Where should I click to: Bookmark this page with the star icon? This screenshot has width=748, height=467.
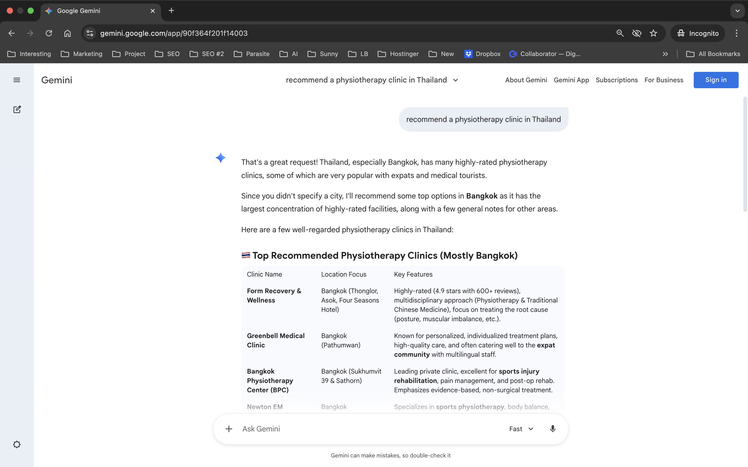[653, 33]
